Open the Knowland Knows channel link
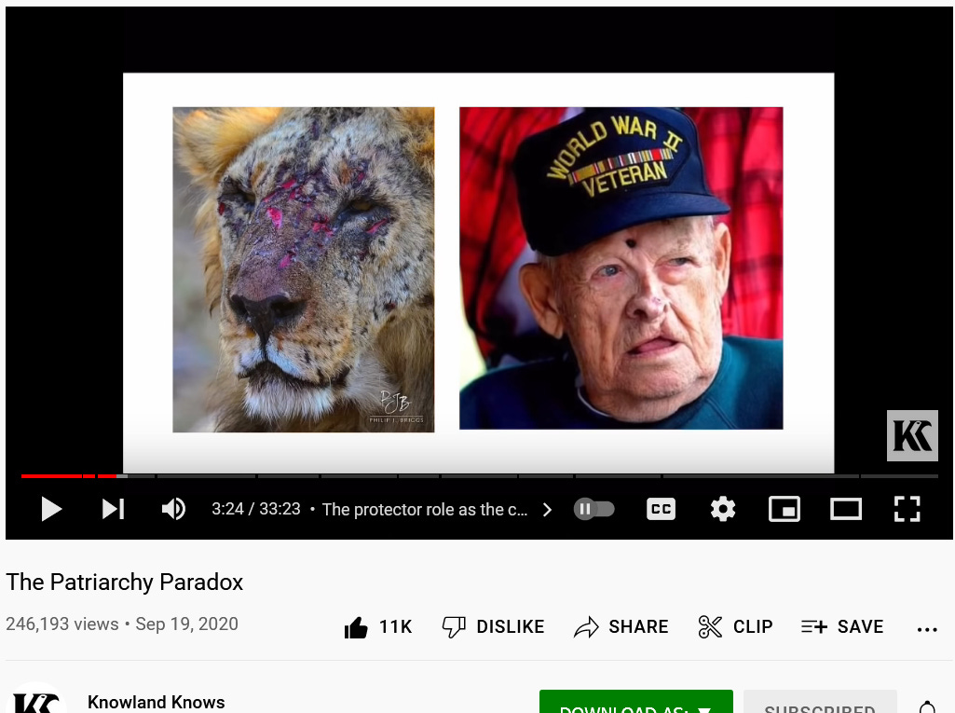The width and height of the screenshot is (955, 713). coord(156,702)
